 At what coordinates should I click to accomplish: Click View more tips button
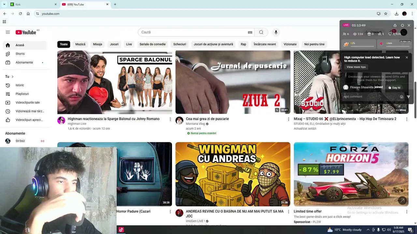pos(356,67)
